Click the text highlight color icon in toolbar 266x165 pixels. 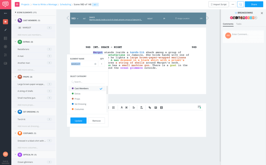[126, 107]
